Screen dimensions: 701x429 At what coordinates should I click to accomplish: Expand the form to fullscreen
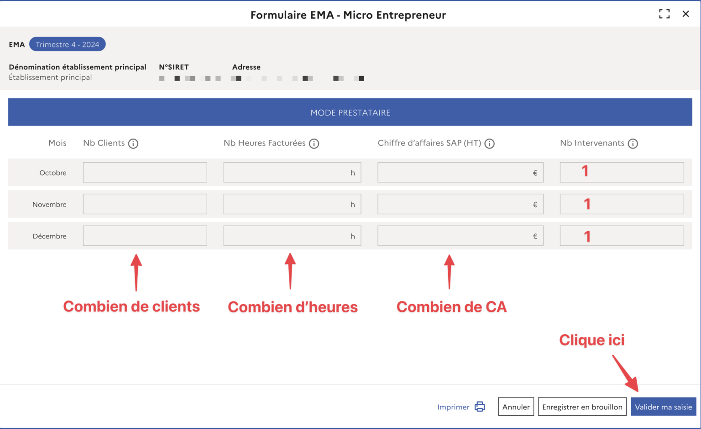pyautogui.click(x=664, y=14)
